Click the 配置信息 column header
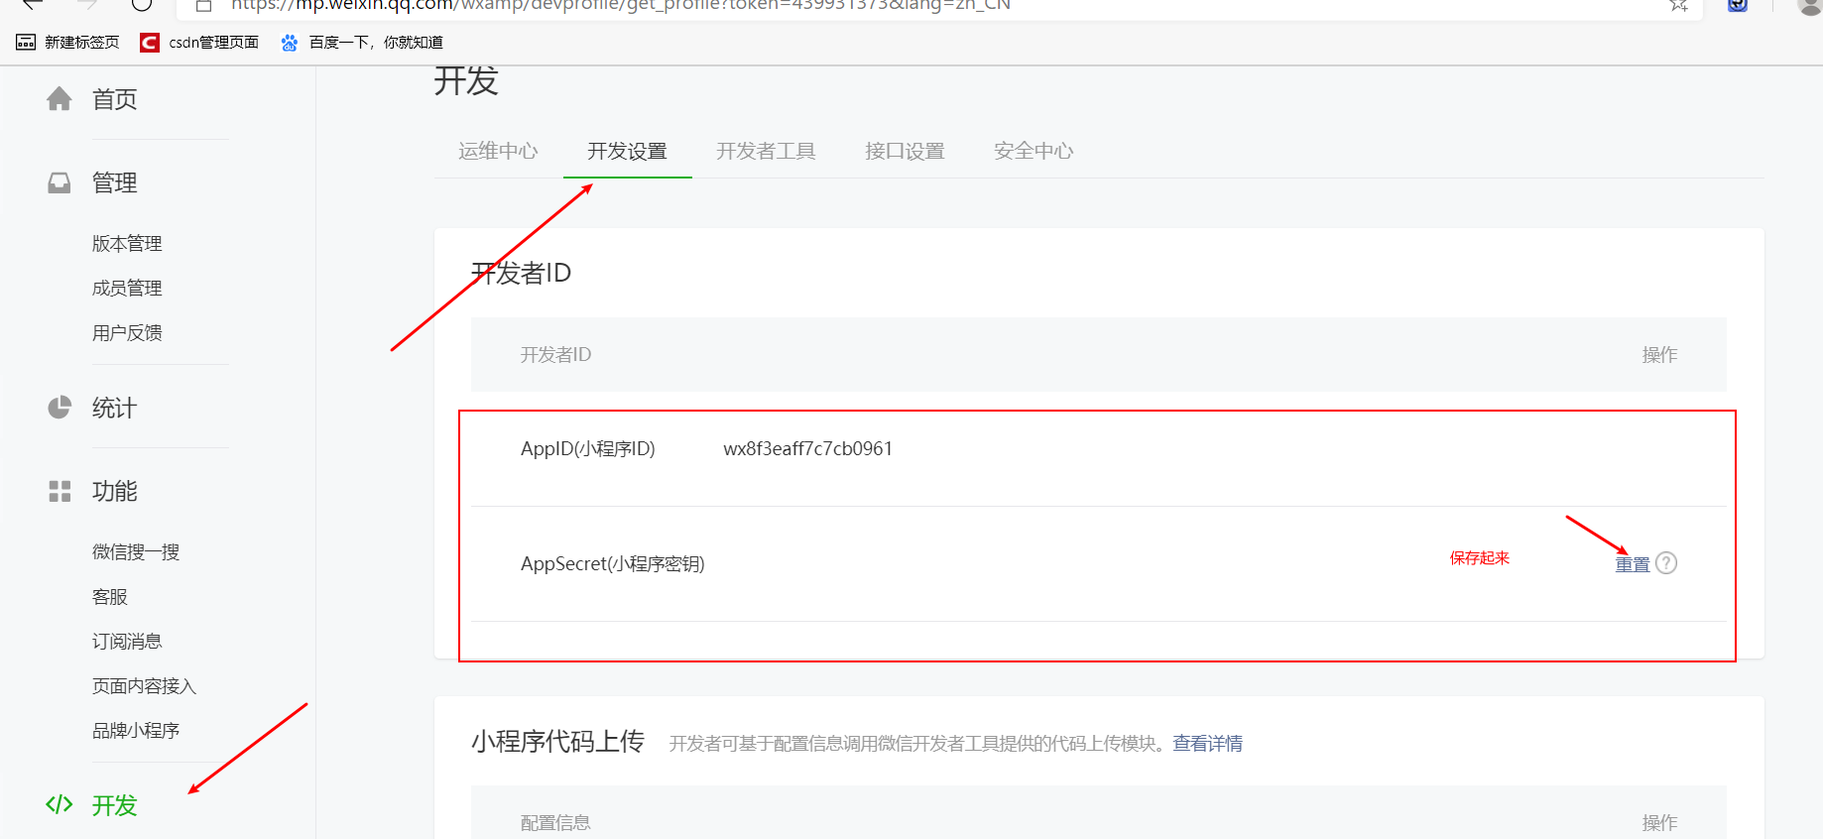The width and height of the screenshot is (1823, 839). pyautogui.click(x=555, y=822)
